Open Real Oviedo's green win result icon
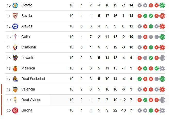 (x=145, y=100)
